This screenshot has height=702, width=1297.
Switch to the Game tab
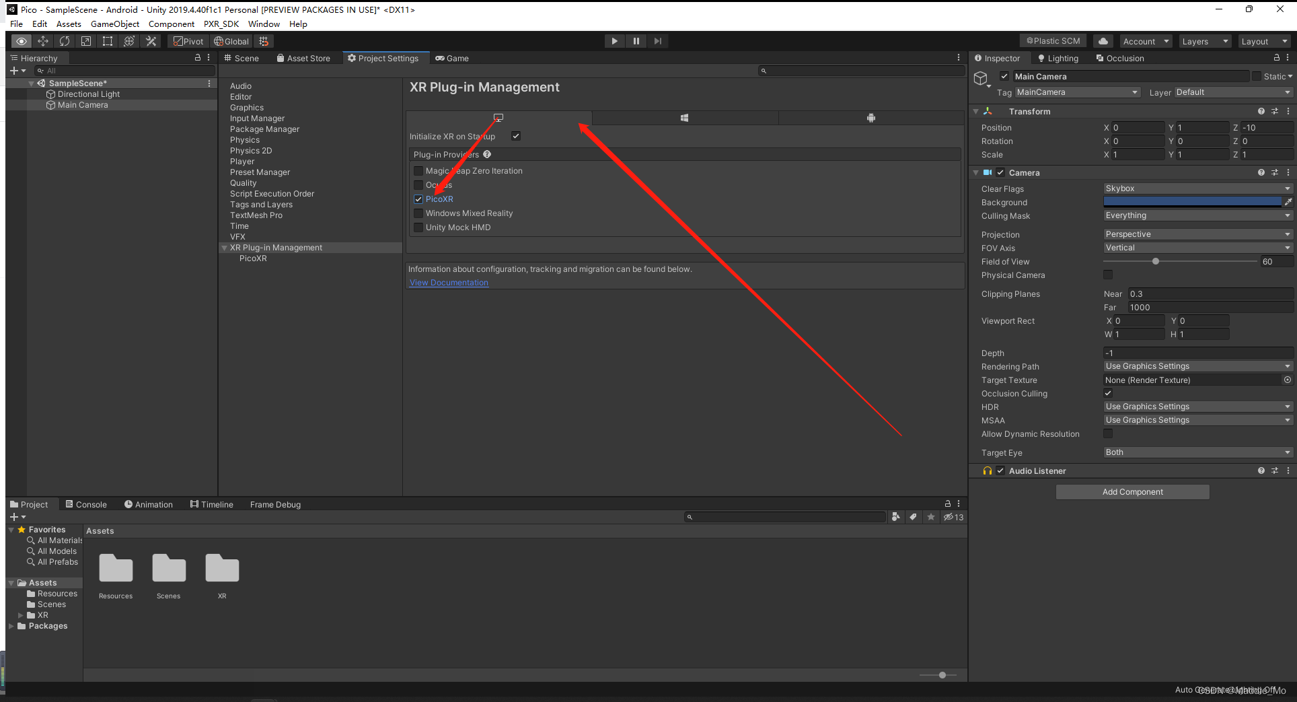[x=452, y=58]
